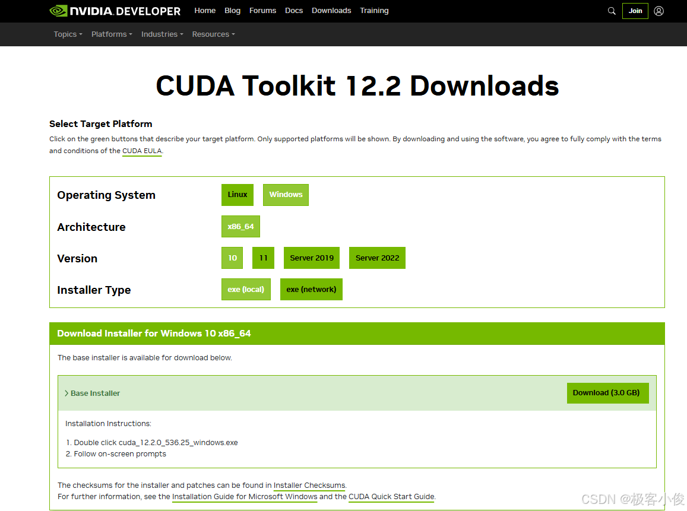The width and height of the screenshot is (687, 511).
Task: Choose version Server 2022
Action: coord(377,258)
